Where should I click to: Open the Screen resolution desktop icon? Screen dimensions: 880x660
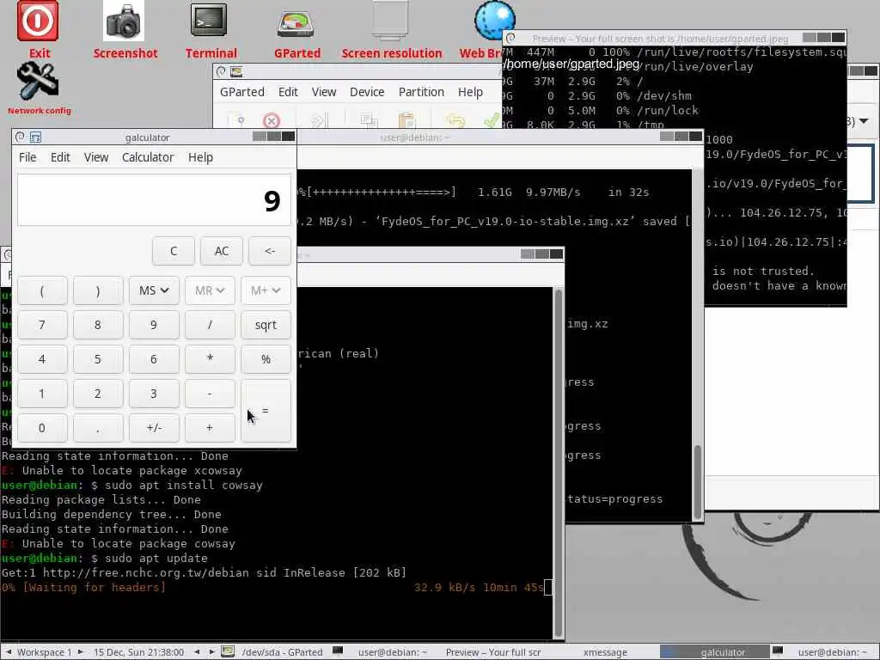coord(390,21)
